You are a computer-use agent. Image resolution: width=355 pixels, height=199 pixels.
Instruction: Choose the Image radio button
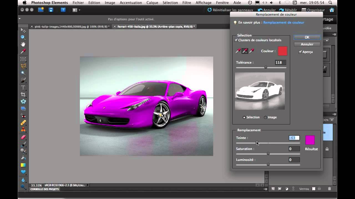pyautogui.click(x=265, y=117)
